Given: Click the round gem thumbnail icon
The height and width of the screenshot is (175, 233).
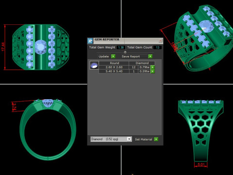Looking at the screenshot, I should coord(94,65).
